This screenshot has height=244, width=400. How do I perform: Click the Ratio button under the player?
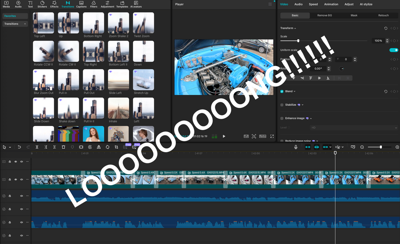coord(263,136)
